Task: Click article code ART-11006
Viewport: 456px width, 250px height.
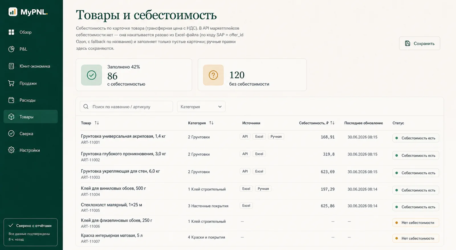Action: pyautogui.click(x=90, y=226)
